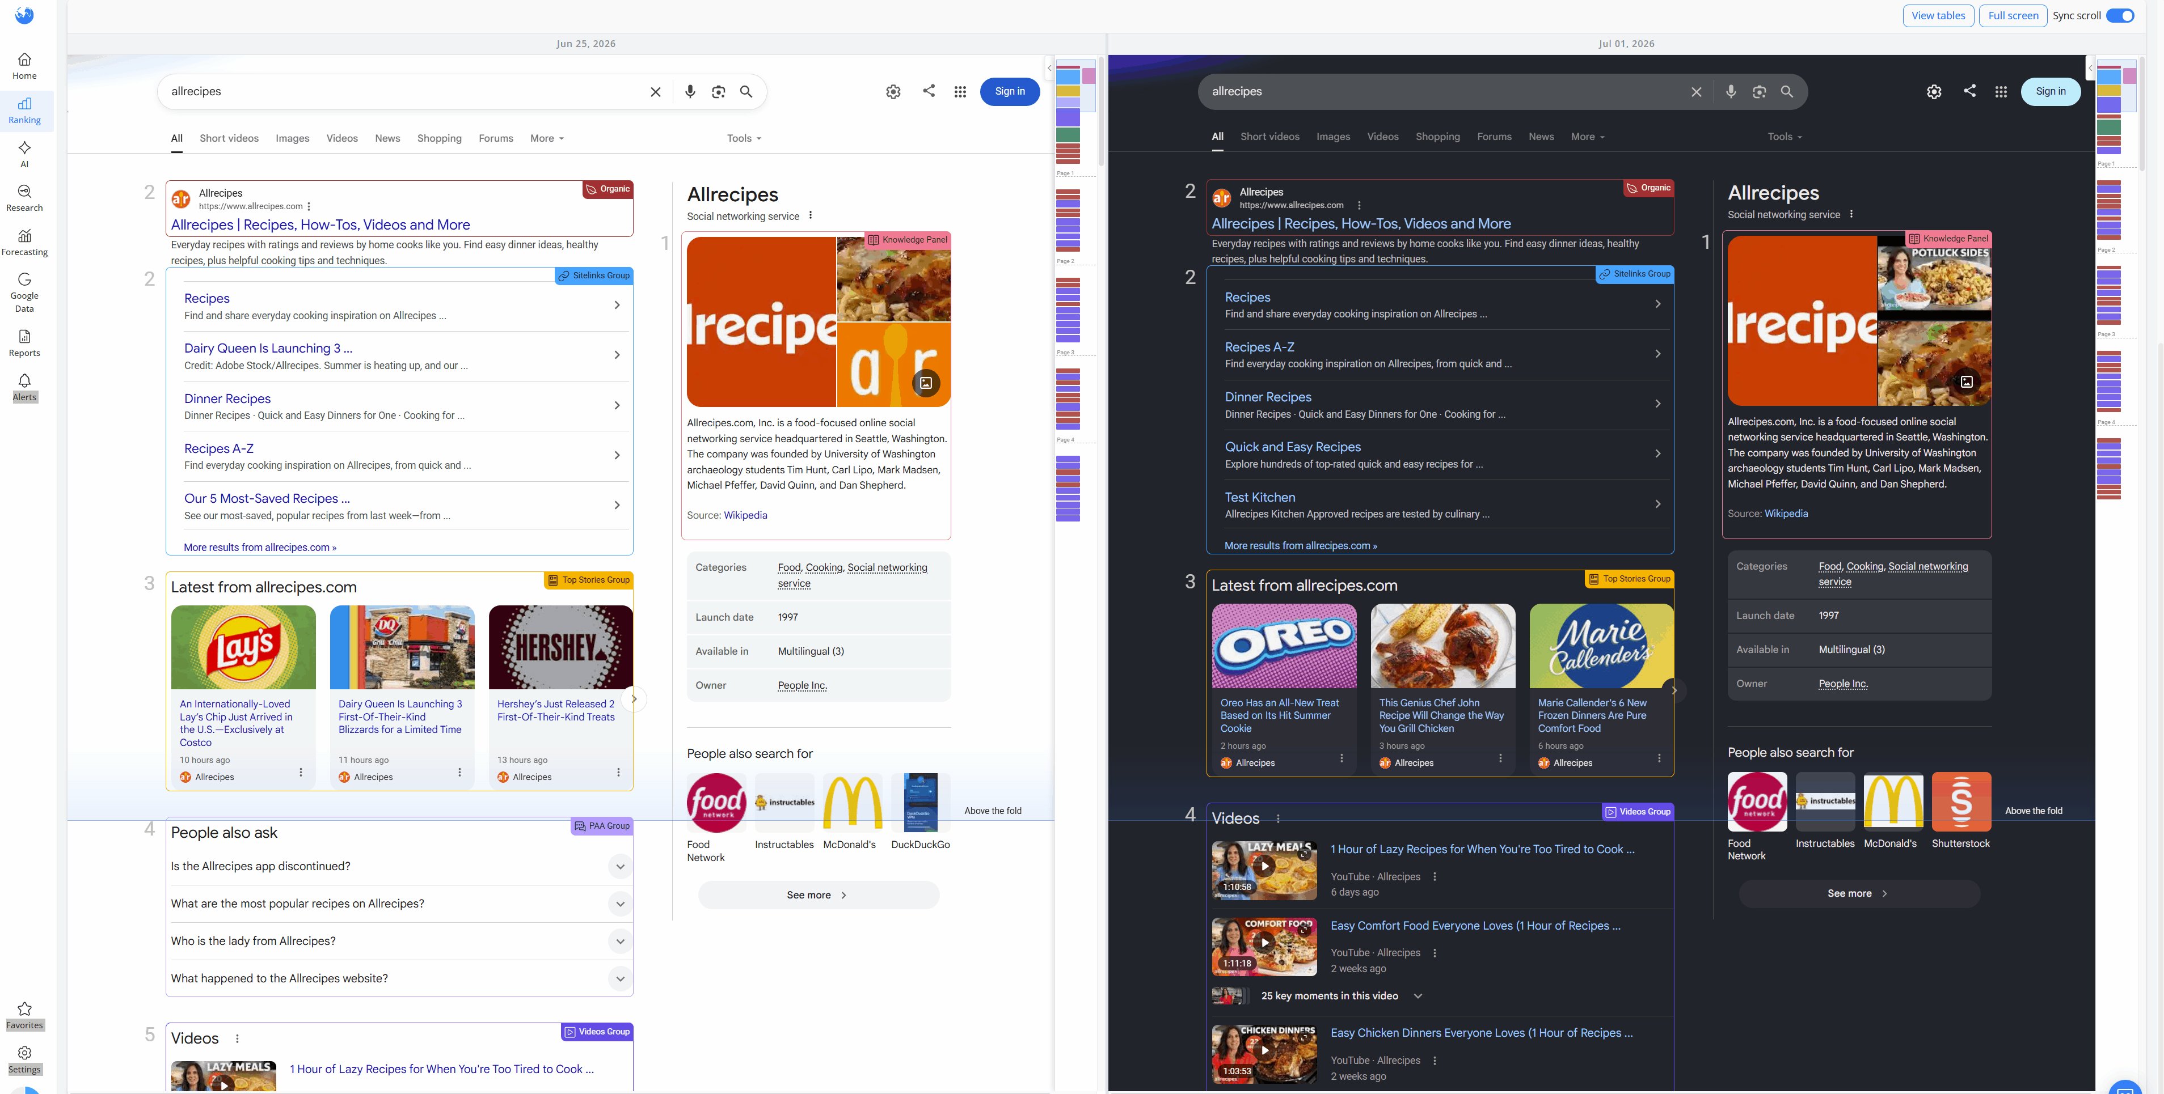The width and height of the screenshot is (2164, 1094).
Task: Open the Lay's top story thumbnail
Action: point(243,647)
